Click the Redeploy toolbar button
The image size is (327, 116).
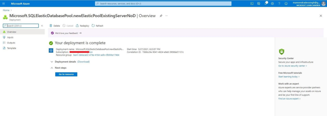[x=82, y=26]
